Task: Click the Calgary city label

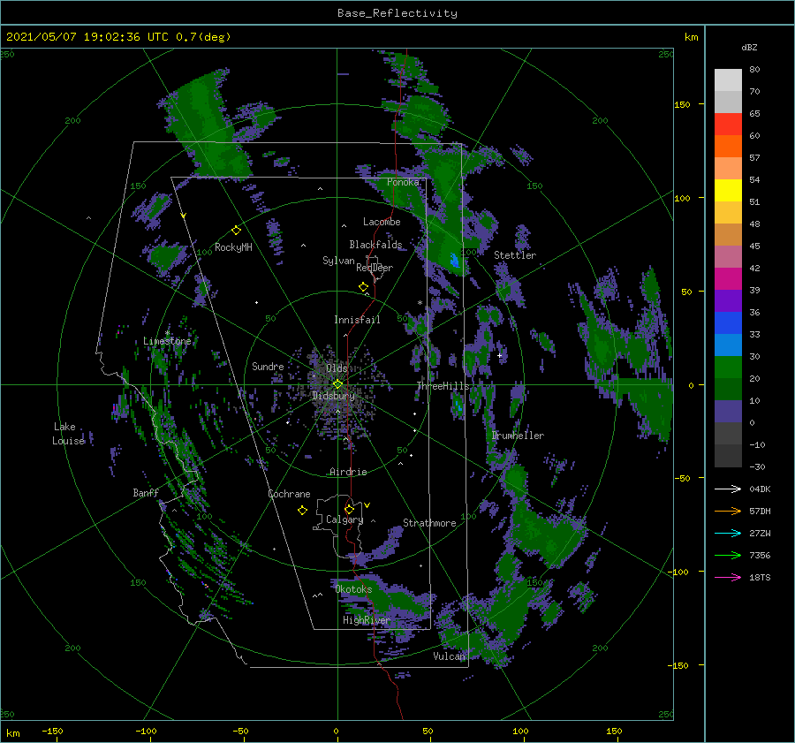Action: pyautogui.click(x=344, y=519)
